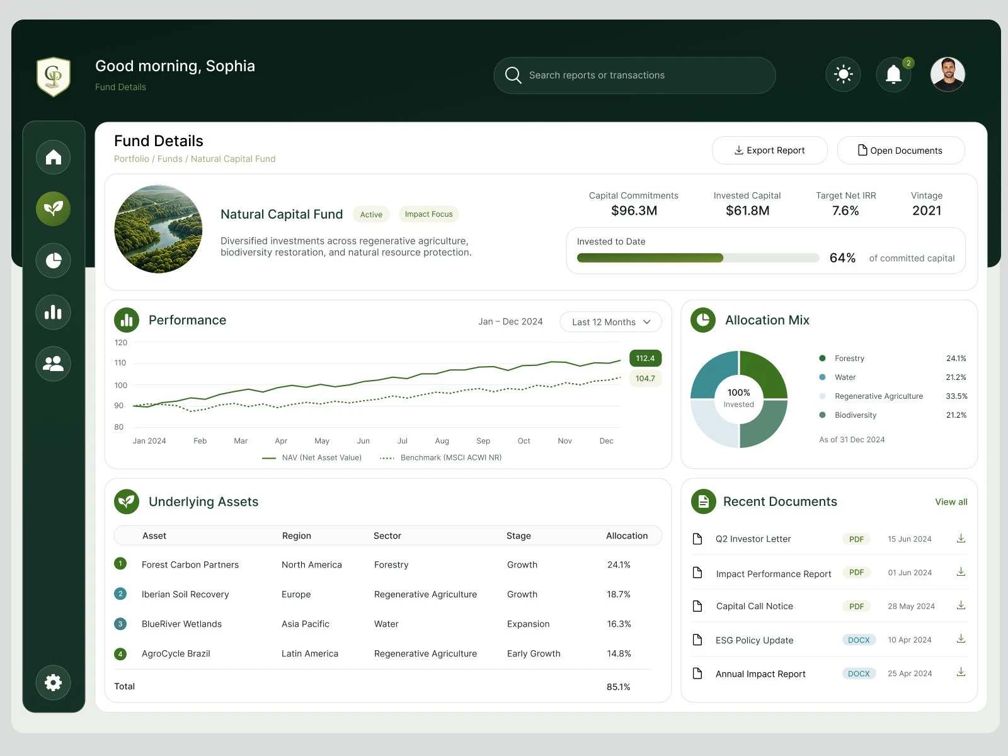Open the Last 12 Months dropdown
1008x756 pixels.
(610, 321)
